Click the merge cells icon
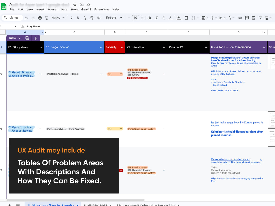The image size is (275, 206). tap(193, 18)
